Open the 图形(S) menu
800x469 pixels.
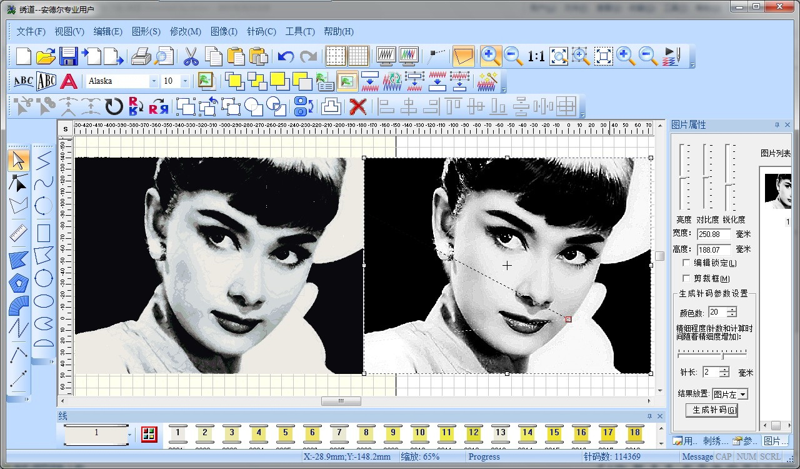point(146,31)
